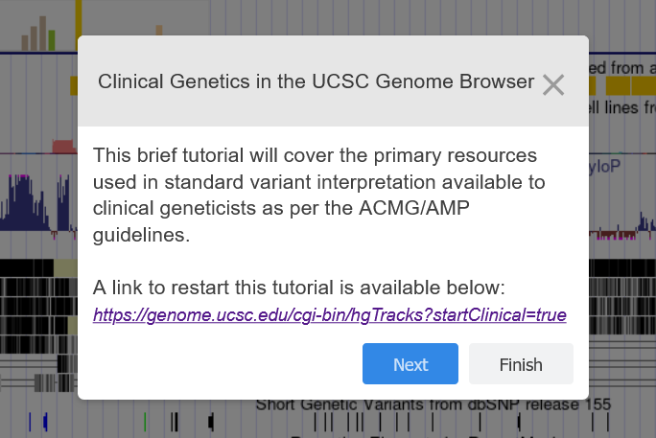Select the green bar in top-left histogram
Viewport: 656px width, 438px height.
(51, 40)
